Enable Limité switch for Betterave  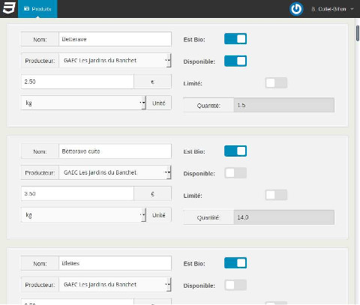pyautogui.click(x=276, y=83)
